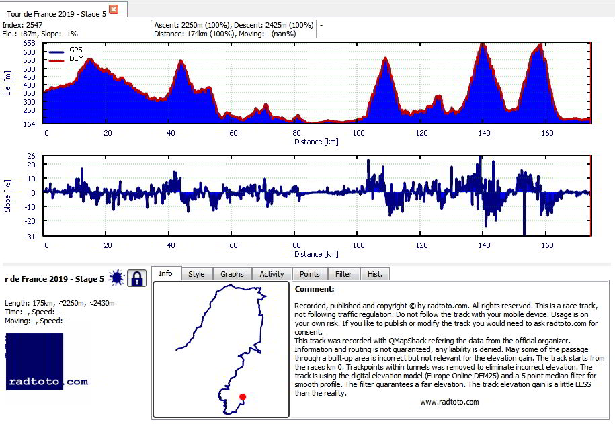Open the Filter tab

coord(343,274)
